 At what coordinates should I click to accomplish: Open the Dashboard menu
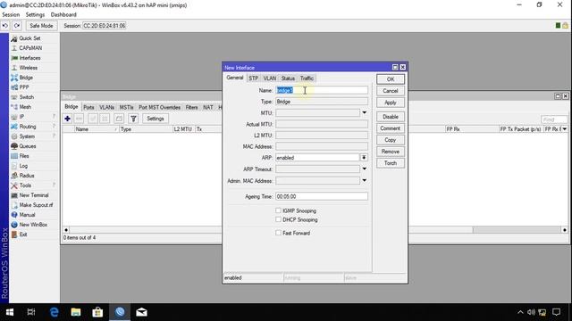coord(63,15)
